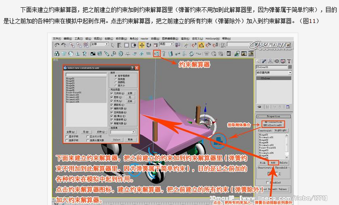The height and width of the screenshot is (205, 339).
Task: Click the Create Motor reactor icon
Action: (x=121, y=54)
